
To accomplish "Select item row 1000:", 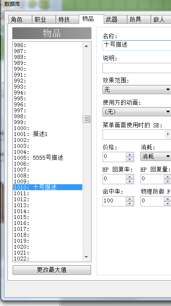I will click(x=47, y=128).
